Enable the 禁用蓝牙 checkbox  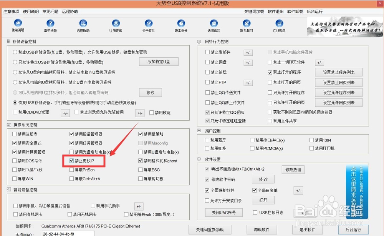207,140
